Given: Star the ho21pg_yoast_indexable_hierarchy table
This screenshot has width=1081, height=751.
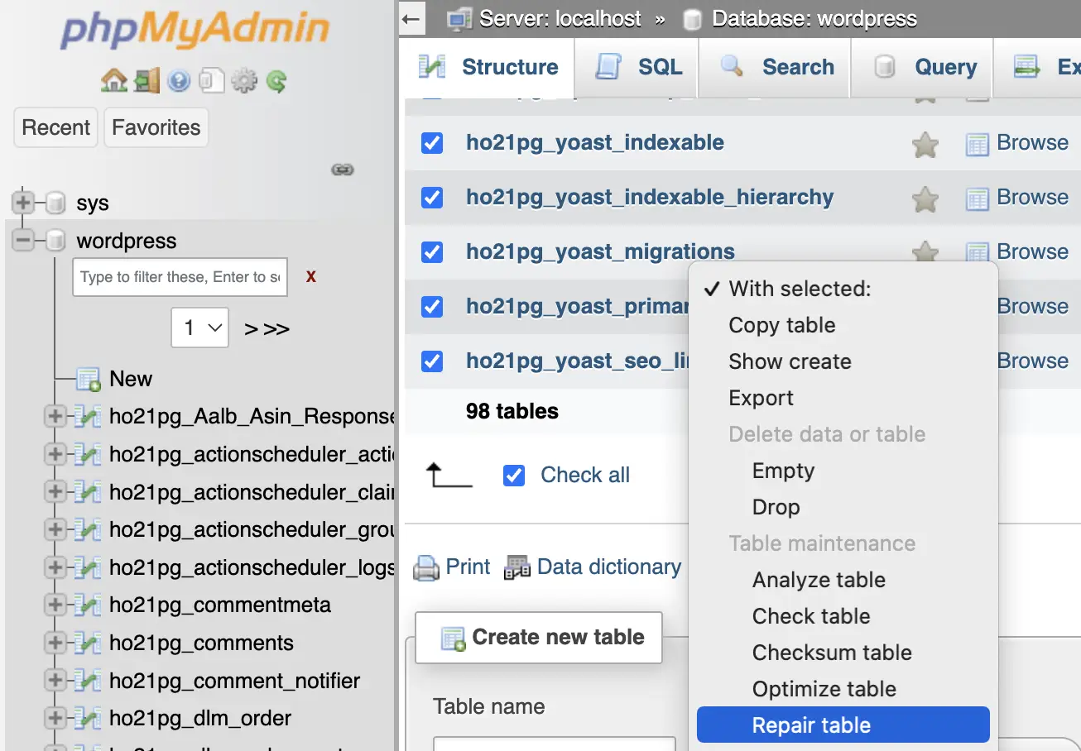Looking at the screenshot, I should tap(925, 199).
